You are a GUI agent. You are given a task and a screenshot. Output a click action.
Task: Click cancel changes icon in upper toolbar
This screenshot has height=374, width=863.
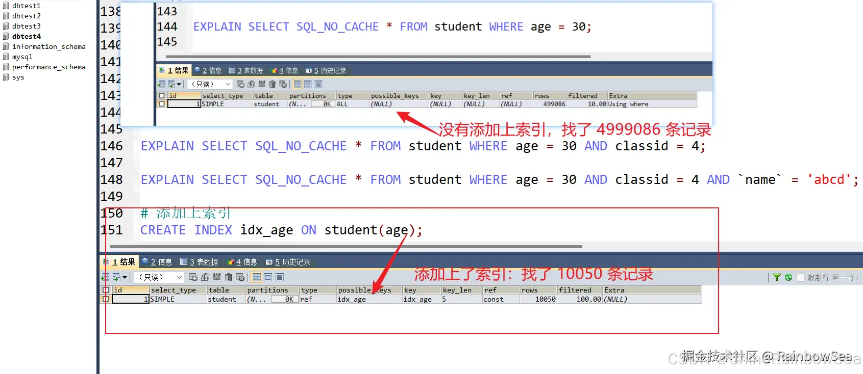click(283, 84)
